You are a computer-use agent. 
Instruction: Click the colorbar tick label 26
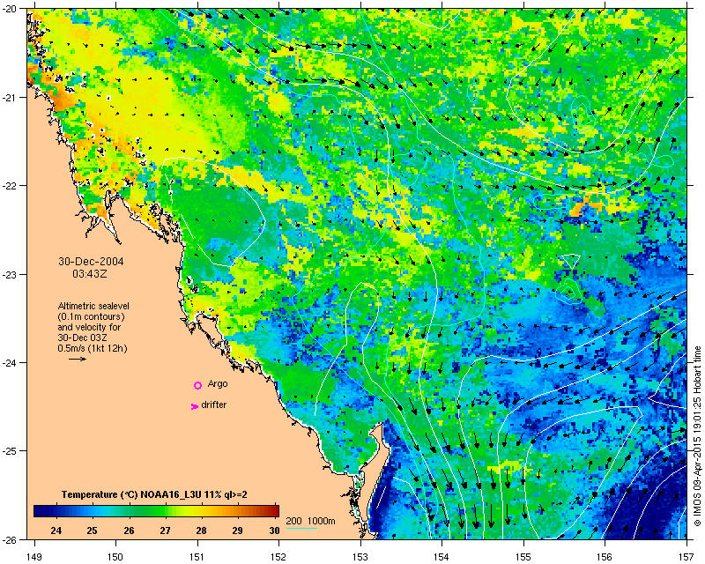129,531
